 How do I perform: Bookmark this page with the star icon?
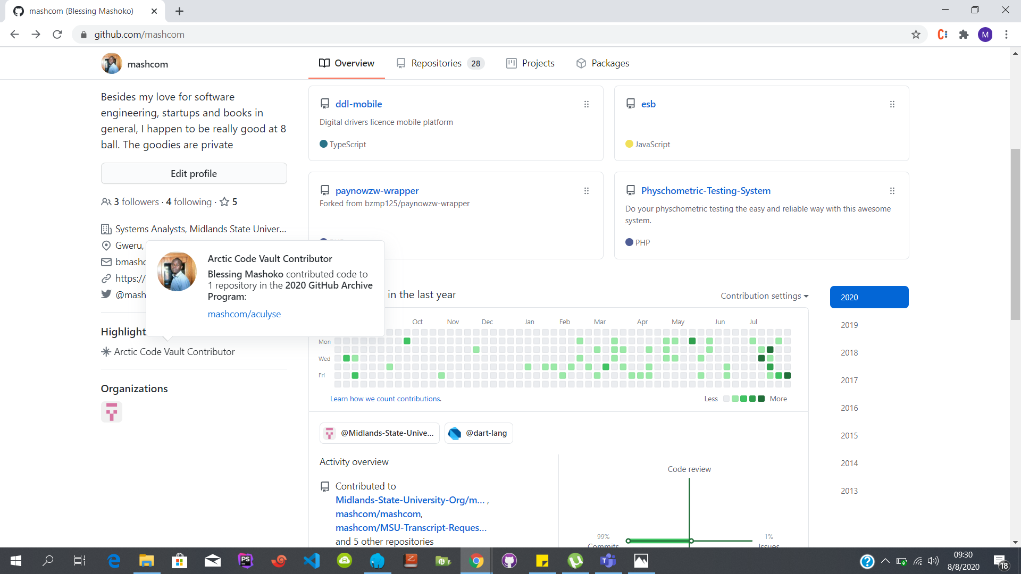click(x=916, y=35)
